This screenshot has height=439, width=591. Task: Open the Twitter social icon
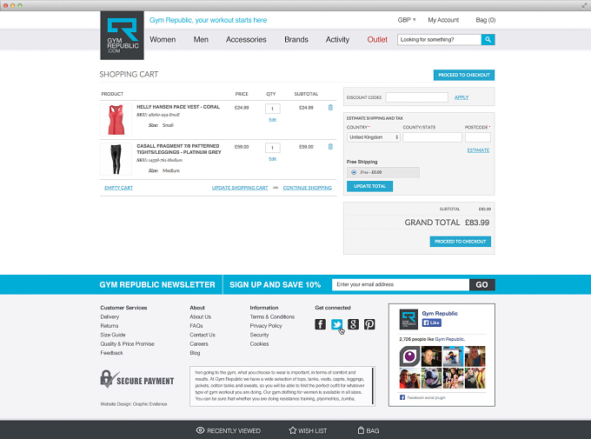[336, 324]
